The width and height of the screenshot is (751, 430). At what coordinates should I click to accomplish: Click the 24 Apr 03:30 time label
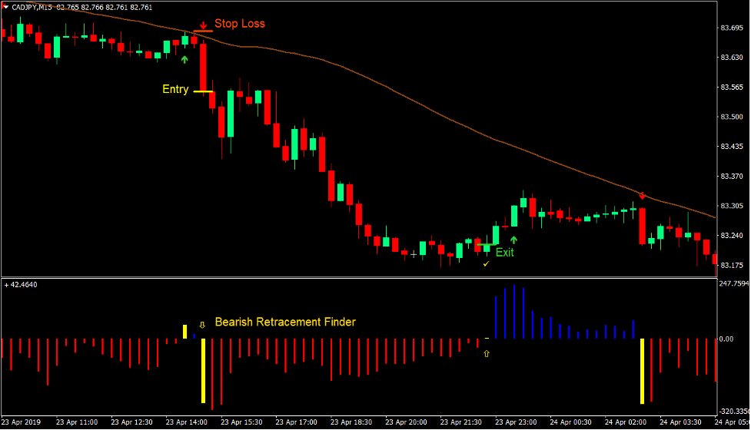(680, 422)
